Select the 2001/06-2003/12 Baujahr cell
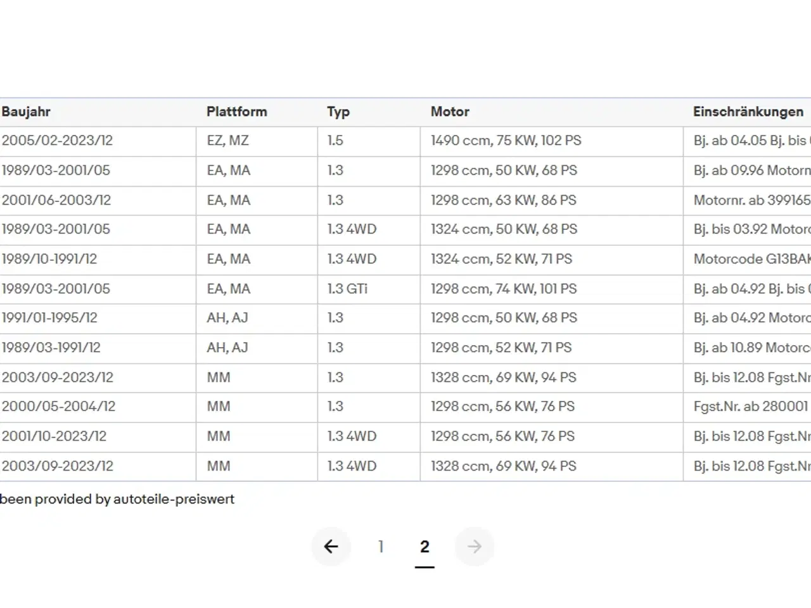 [x=56, y=200]
